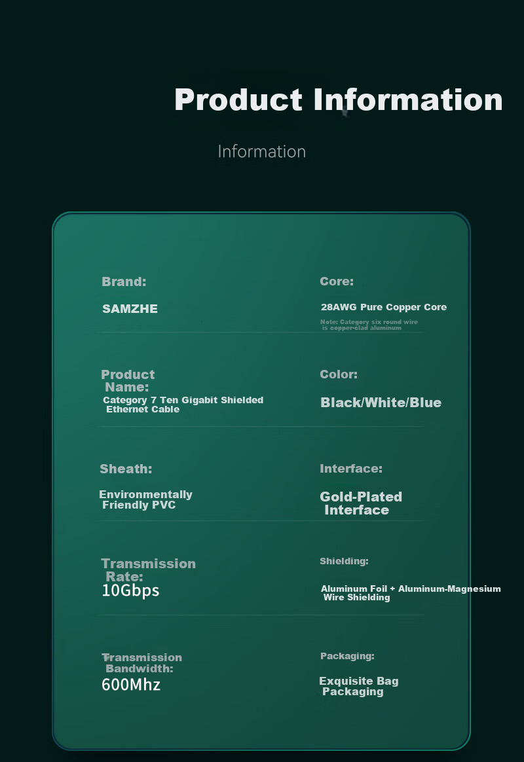The height and width of the screenshot is (762, 524).
Task: Click the Interface label
Action: point(351,469)
